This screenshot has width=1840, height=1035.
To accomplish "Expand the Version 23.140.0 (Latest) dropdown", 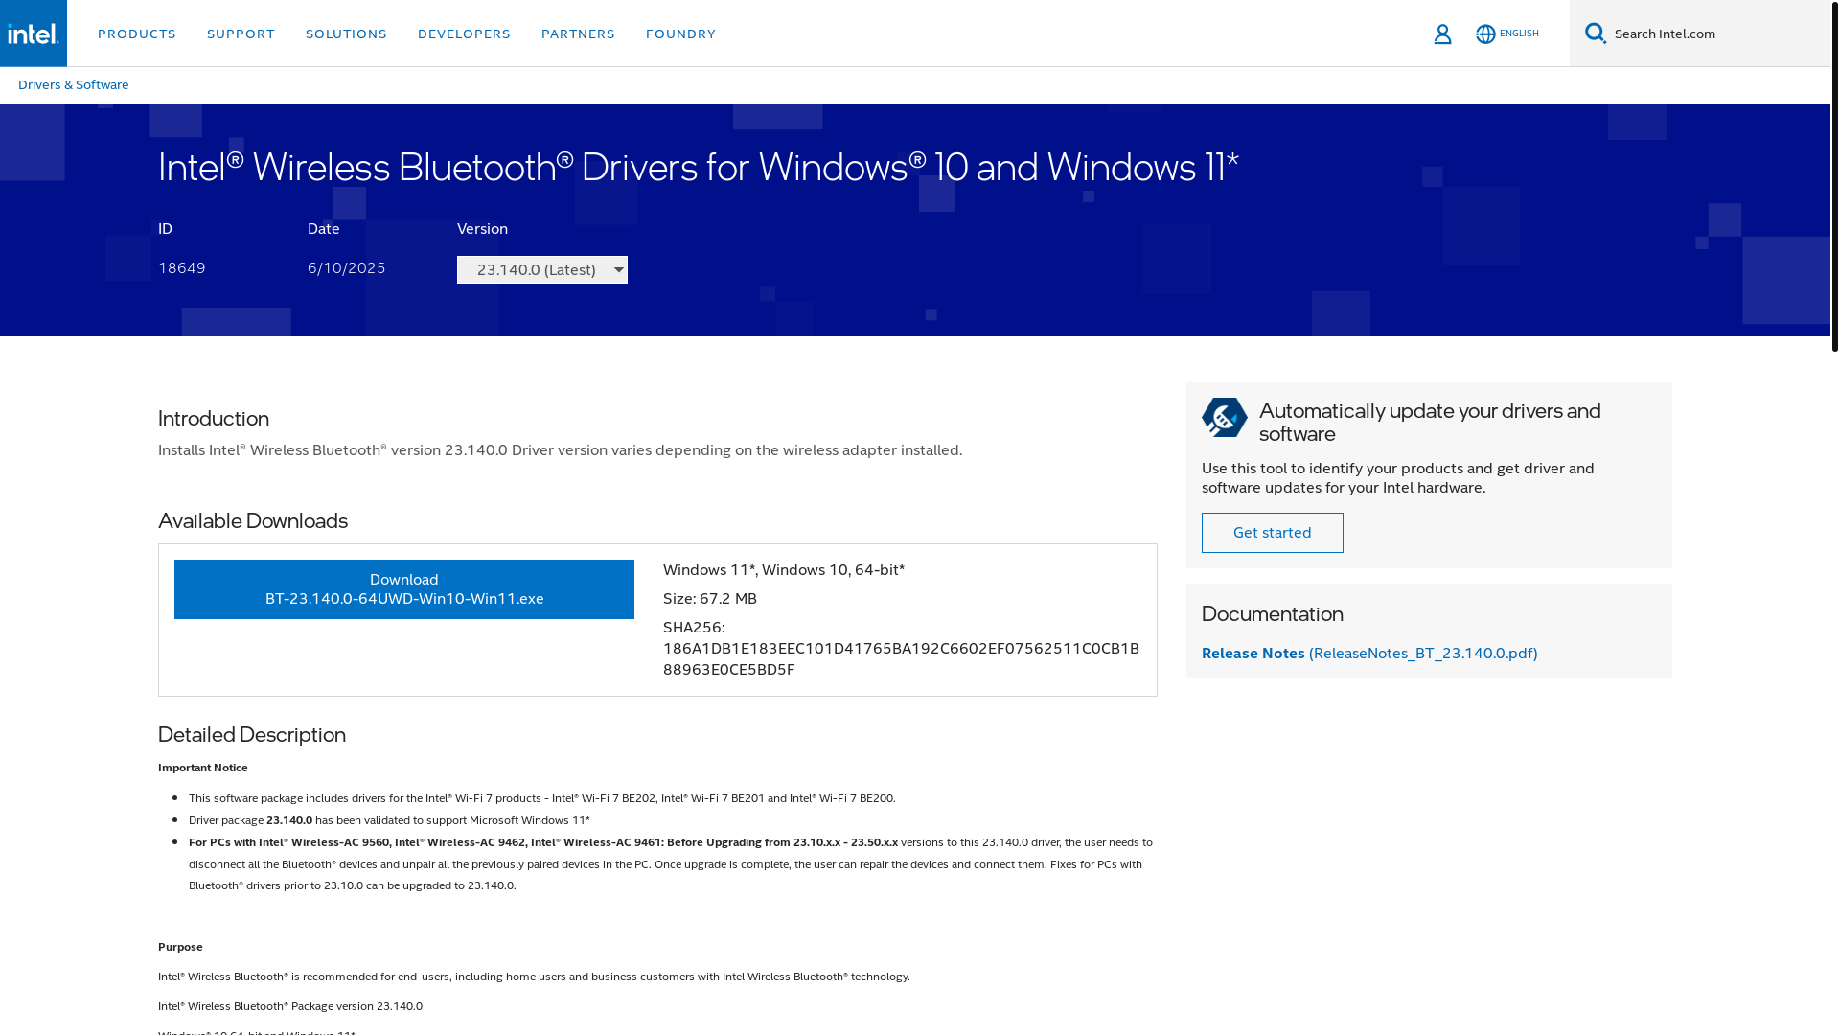I will click(x=542, y=269).
